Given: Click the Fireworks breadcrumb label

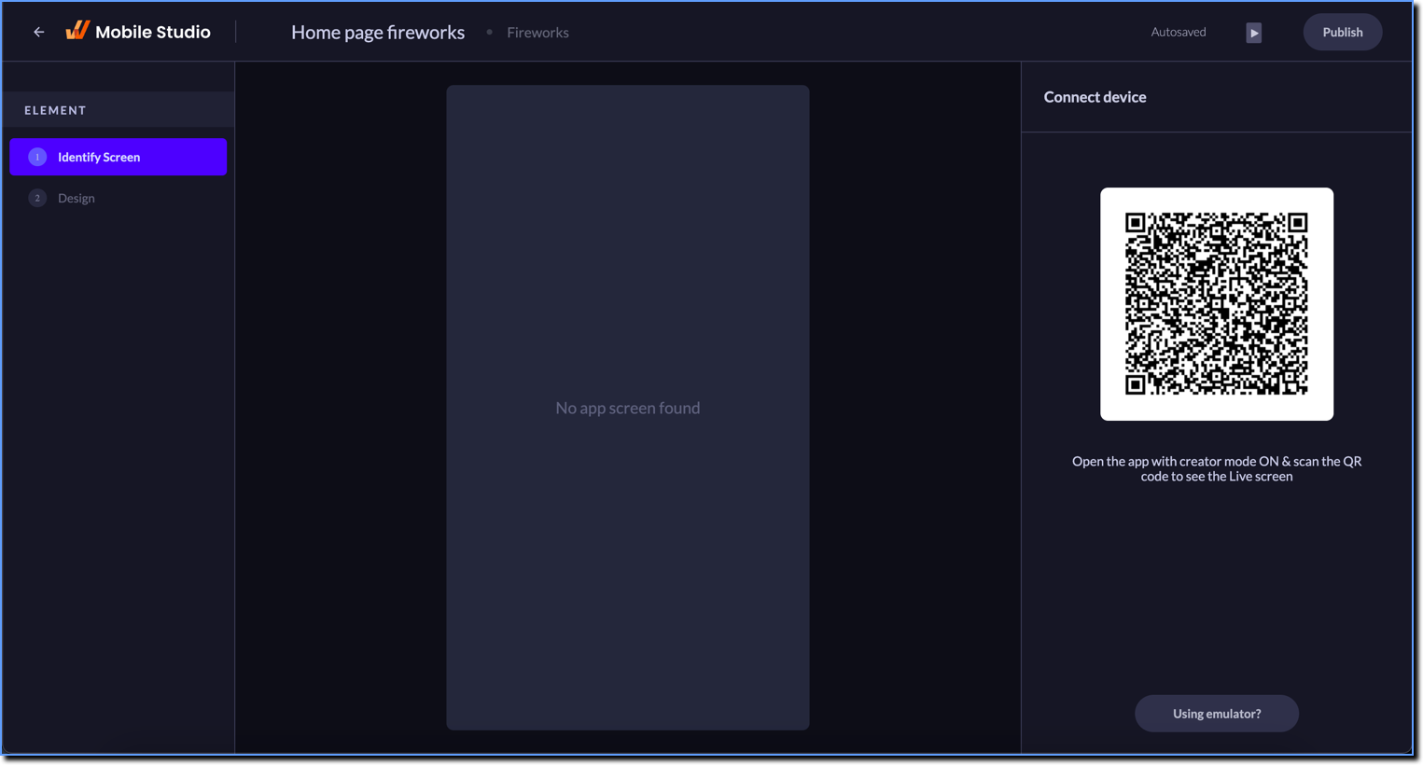Looking at the screenshot, I should click(x=537, y=33).
